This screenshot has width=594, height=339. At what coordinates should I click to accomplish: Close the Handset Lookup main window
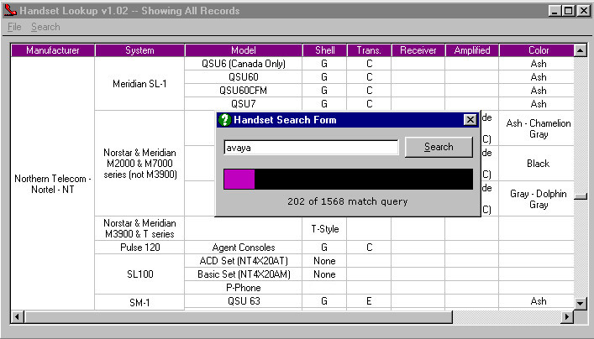tap(583, 11)
